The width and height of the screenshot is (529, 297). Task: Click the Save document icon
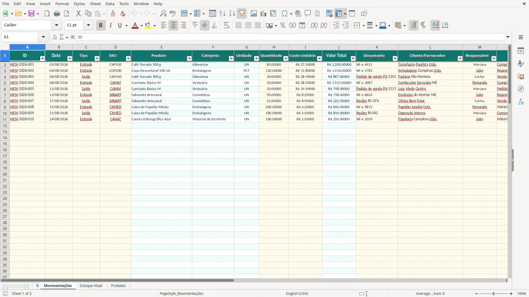pos(31,14)
